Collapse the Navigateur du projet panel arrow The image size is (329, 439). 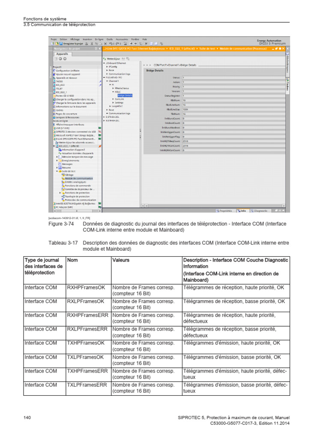pyautogui.click(x=99, y=49)
